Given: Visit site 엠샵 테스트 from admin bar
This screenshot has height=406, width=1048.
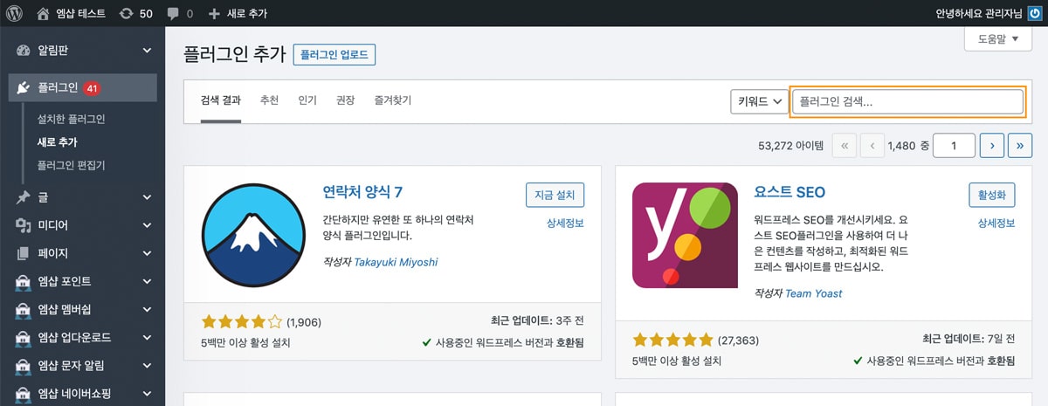Looking at the screenshot, I should click(x=72, y=13).
